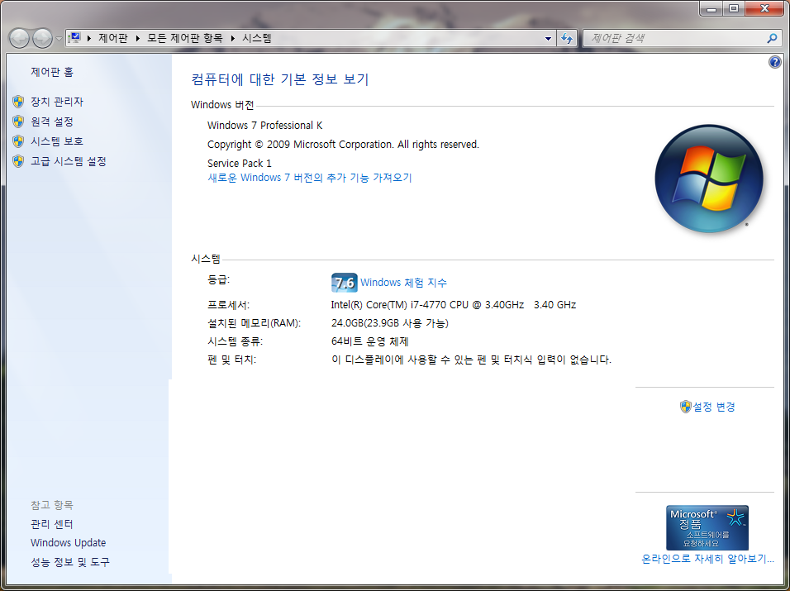
Task: Go back with the Back arrow button
Action: click(x=19, y=38)
